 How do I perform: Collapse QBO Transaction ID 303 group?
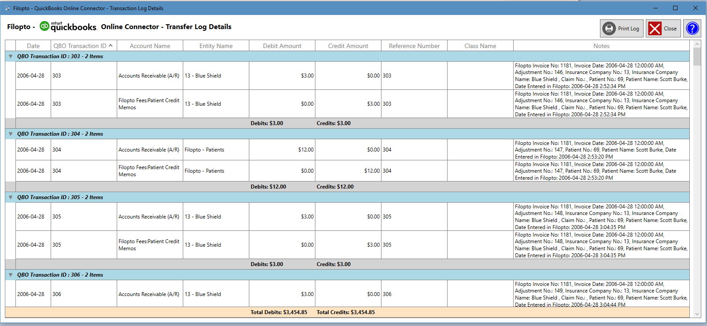pos(11,56)
